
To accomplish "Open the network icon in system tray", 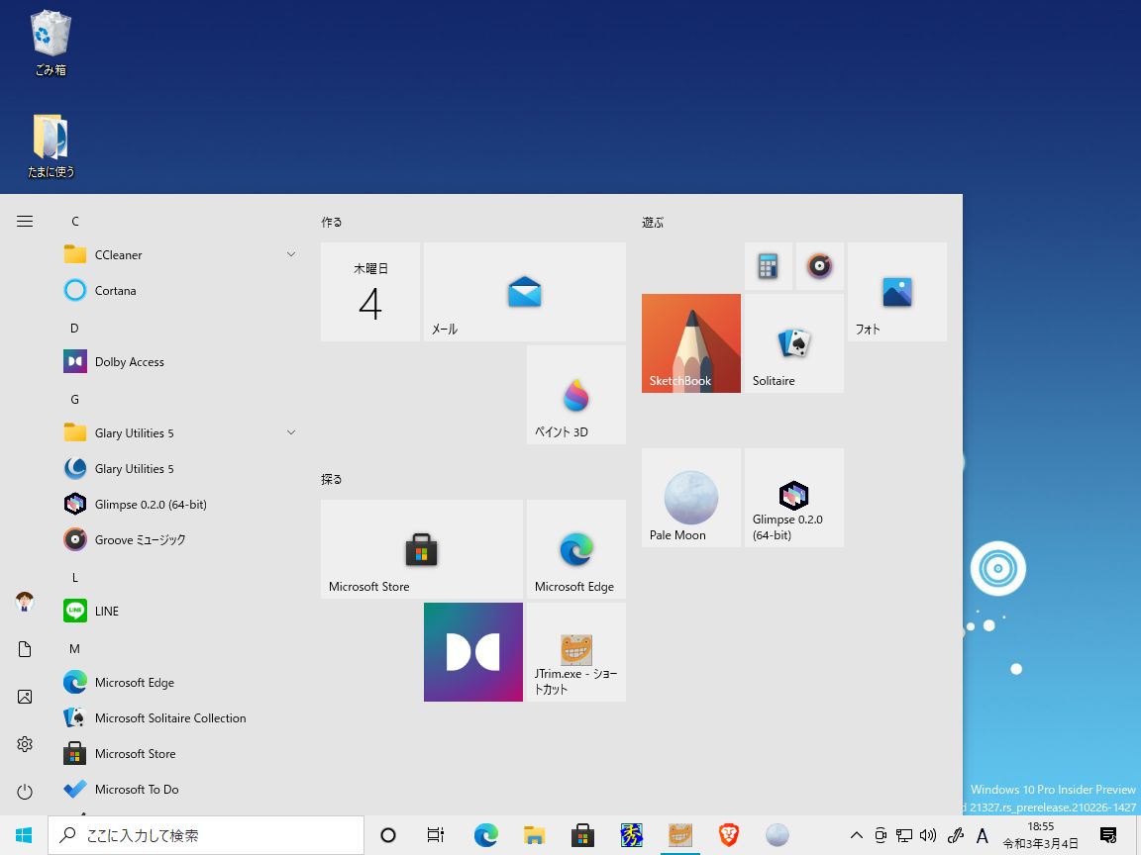I will coord(903,835).
